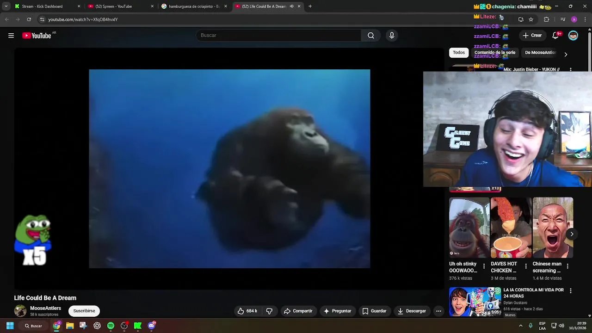592x333 pixels.
Task: Reload the current page
Action: (29, 19)
